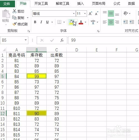Screen dimensions: 139x140
Task: Select column A header
Action: [x=16, y=50]
